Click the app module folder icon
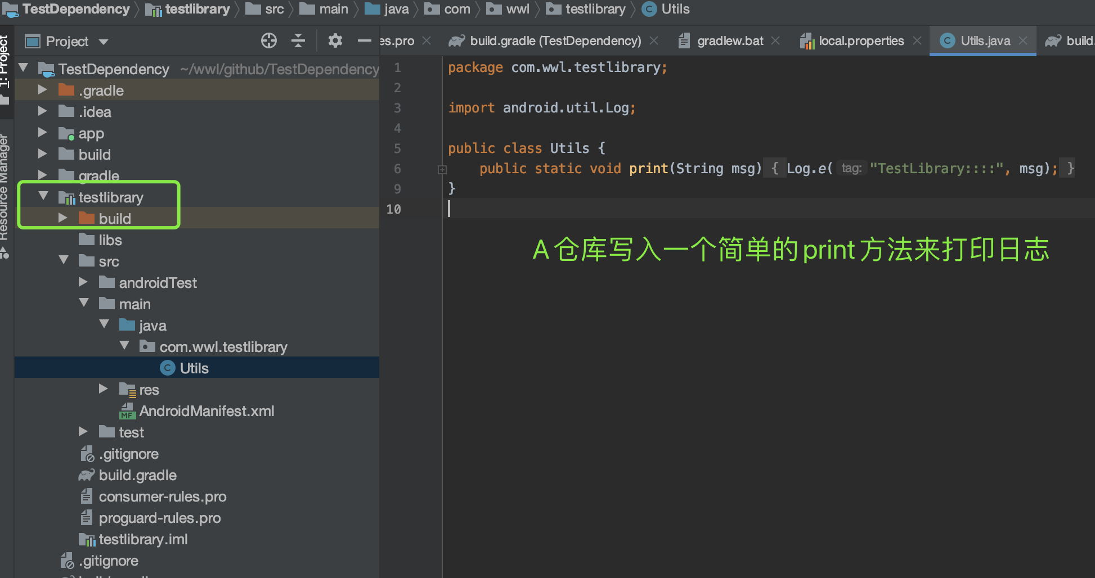Screen dimensions: 1095x578 (66, 133)
